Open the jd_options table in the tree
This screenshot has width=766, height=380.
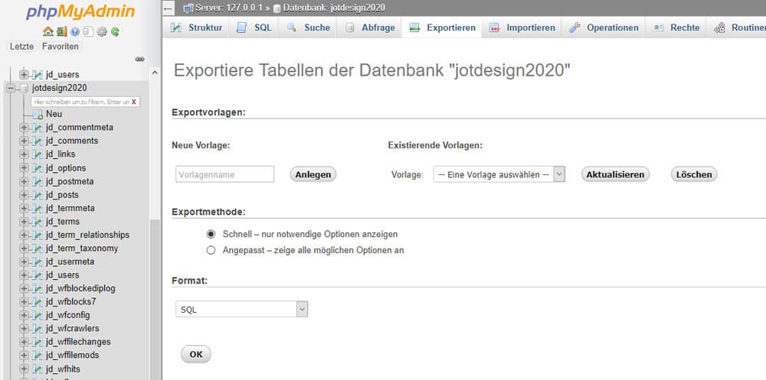pyautogui.click(x=66, y=168)
